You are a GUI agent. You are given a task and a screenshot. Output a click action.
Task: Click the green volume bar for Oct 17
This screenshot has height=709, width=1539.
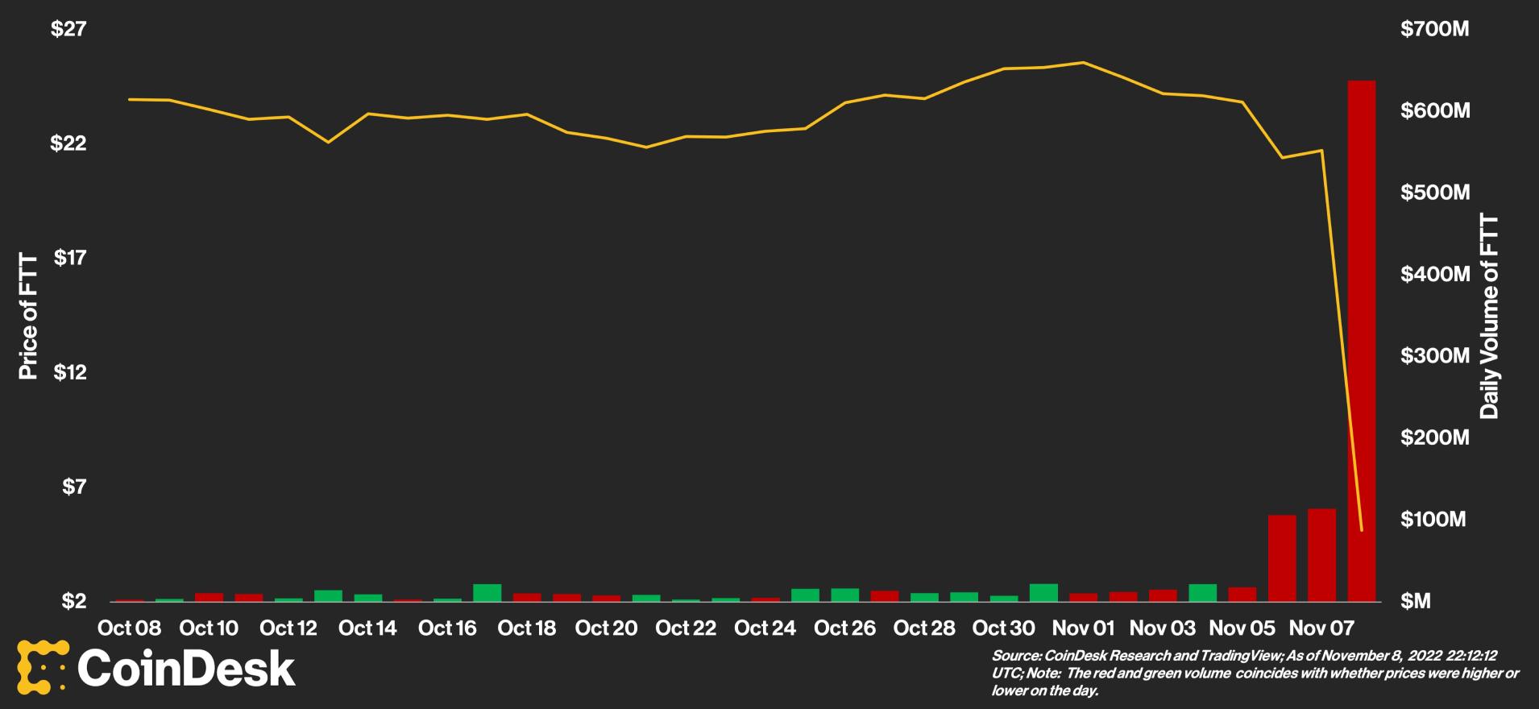click(x=487, y=592)
